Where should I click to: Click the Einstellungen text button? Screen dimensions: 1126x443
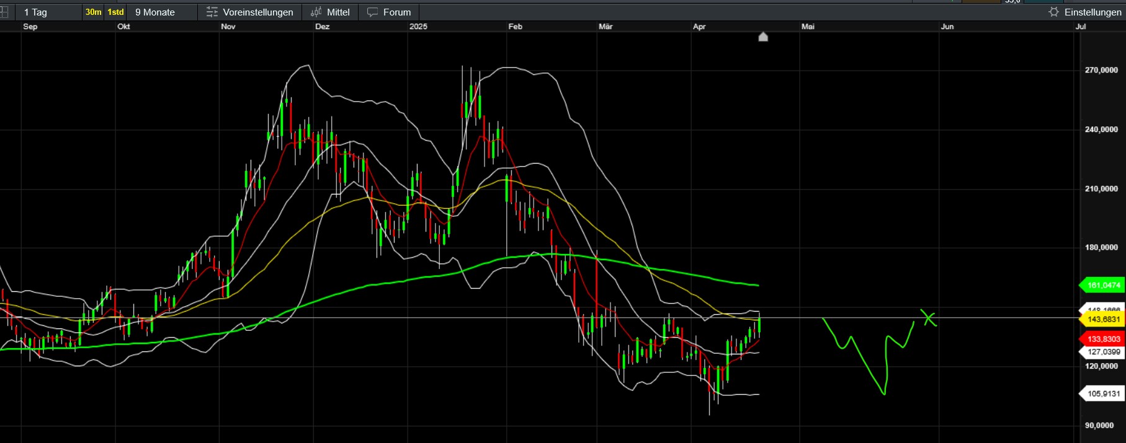(1092, 12)
